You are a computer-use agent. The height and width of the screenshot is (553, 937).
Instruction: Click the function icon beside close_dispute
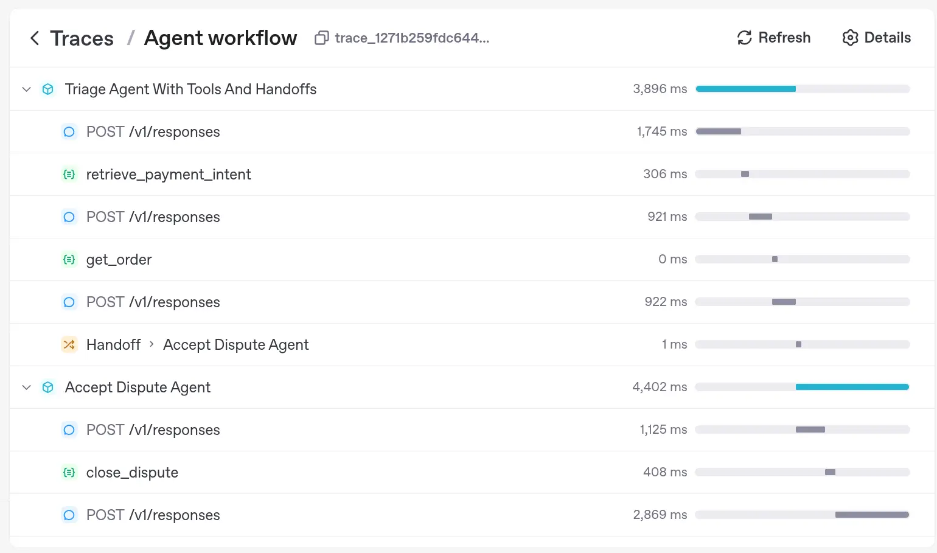pyautogui.click(x=69, y=472)
